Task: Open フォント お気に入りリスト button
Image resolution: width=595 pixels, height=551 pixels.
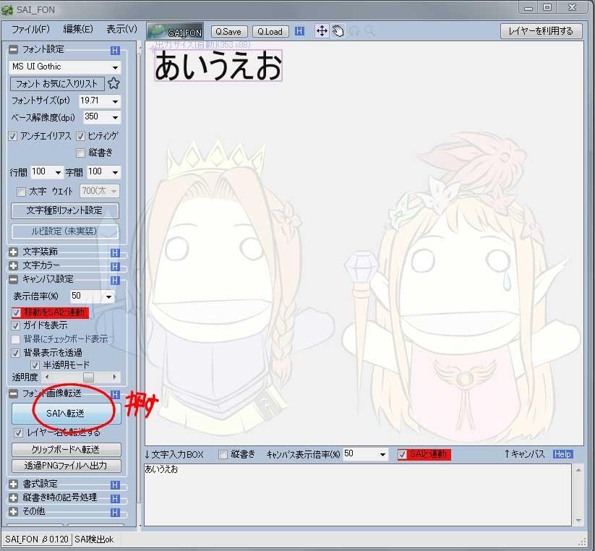Action: pyautogui.click(x=57, y=83)
